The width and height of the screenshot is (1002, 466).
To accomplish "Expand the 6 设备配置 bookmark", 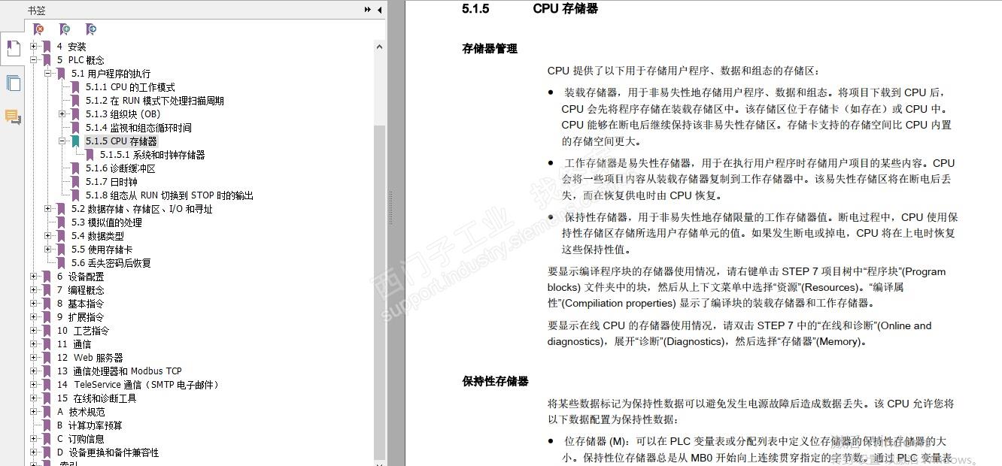I will (33, 277).
